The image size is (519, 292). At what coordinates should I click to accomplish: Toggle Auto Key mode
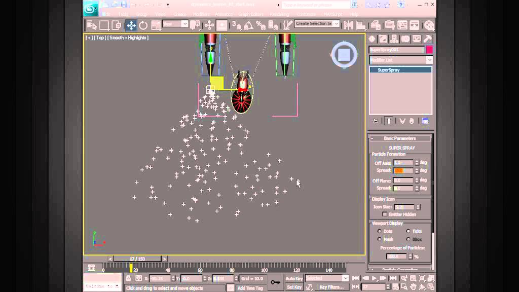pos(294,278)
